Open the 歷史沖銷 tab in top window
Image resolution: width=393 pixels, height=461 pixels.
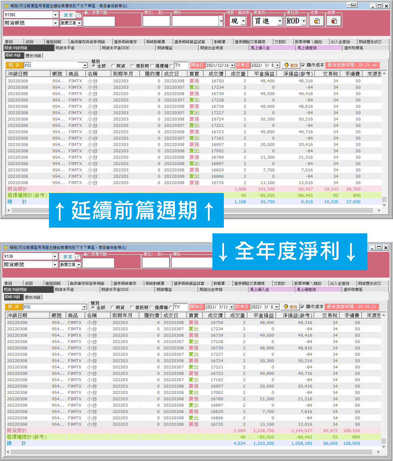click(33, 56)
